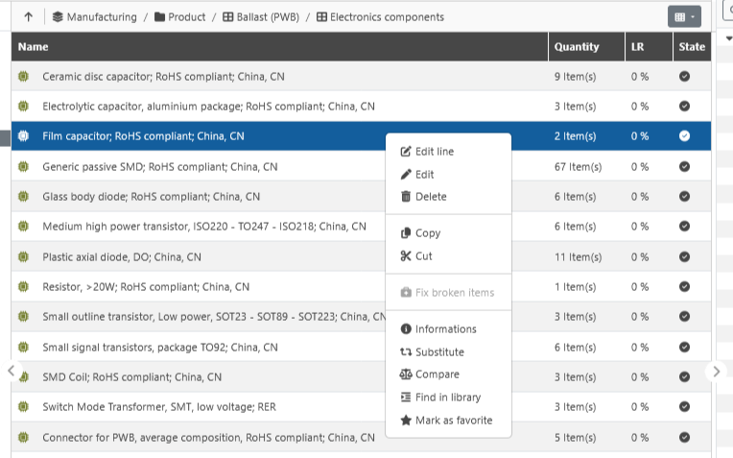Click the right chevron navigation arrow
The image size is (733, 458).
(716, 372)
